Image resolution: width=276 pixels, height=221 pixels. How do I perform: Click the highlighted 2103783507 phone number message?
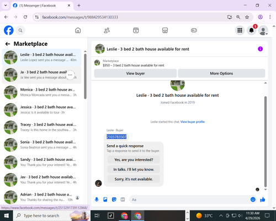click(x=116, y=137)
